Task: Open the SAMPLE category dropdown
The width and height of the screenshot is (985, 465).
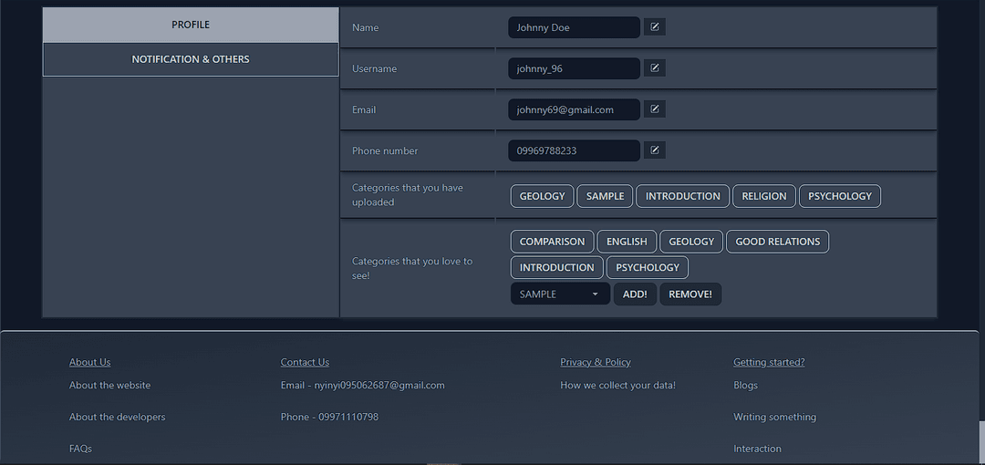Action: [560, 294]
